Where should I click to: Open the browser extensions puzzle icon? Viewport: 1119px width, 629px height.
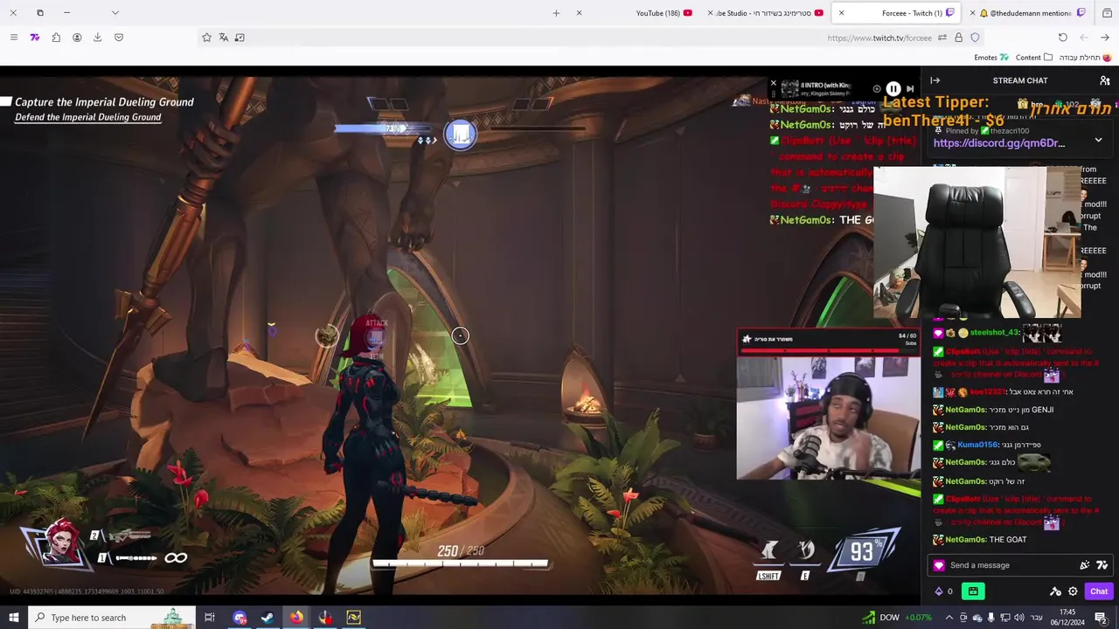pyautogui.click(x=56, y=38)
